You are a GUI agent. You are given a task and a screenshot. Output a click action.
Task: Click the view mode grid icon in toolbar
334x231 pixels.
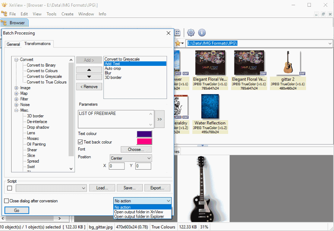(x=177, y=33)
